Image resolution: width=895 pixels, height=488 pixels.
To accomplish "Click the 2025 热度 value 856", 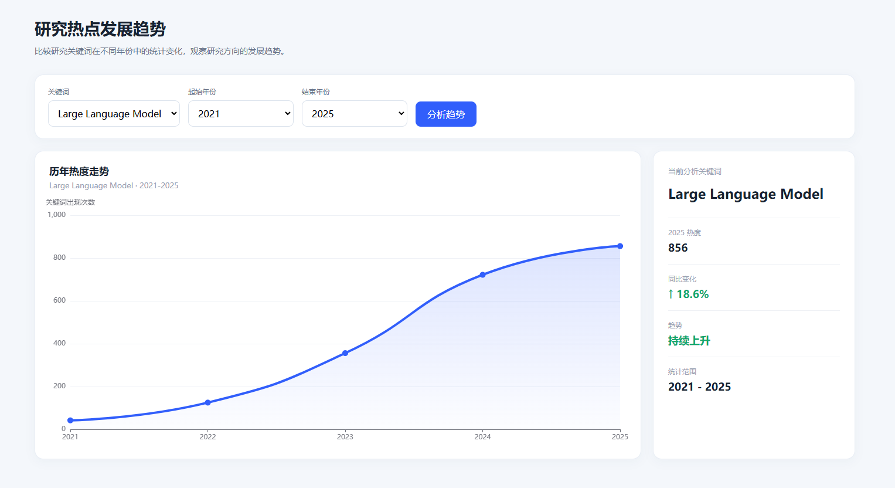I will pos(678,248).
